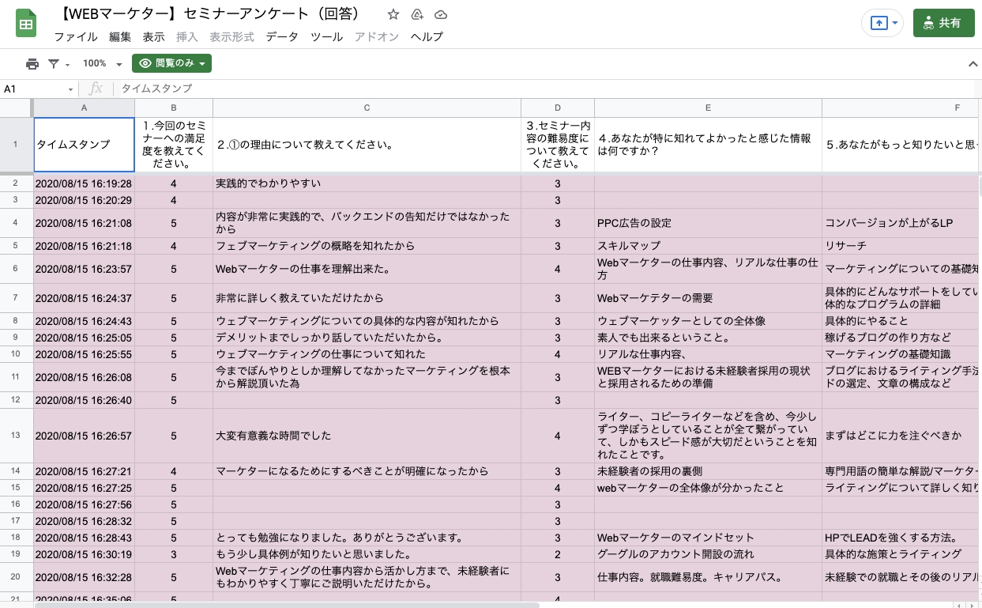The width and height of the screenshot is (982, 608).
Task: Open the filter views dropdown arrow
Action: (x=67, y=65)
